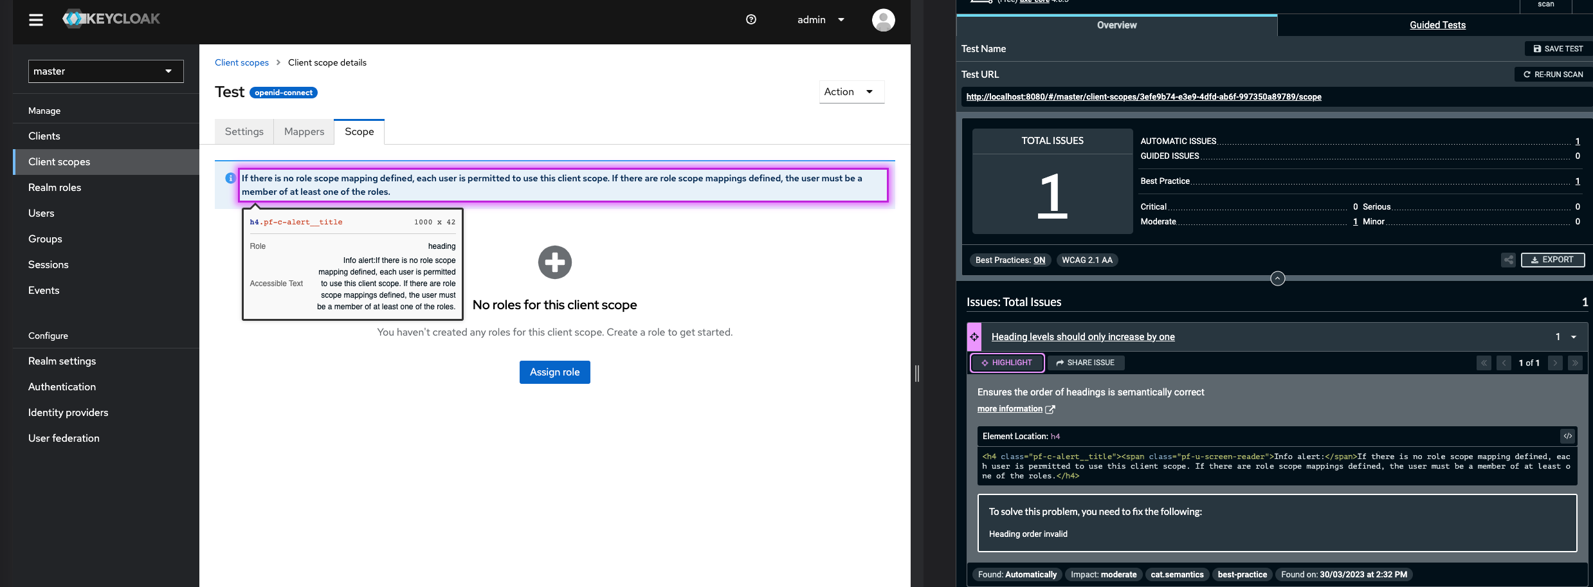Viewport: 1593px width, 587px height.
Task: Open the admin avatar menu
Action: click(x=884, y=20)
